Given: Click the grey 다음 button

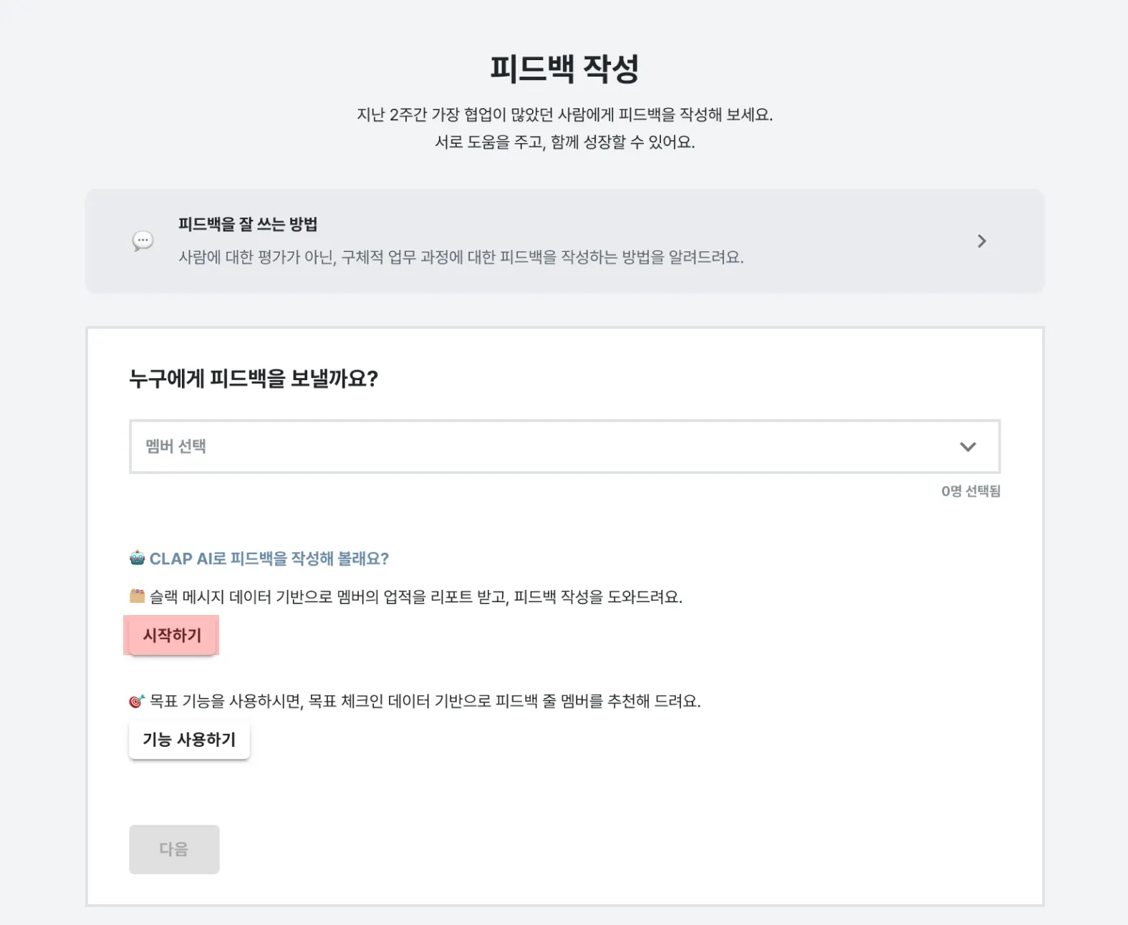Looking at the screenshot, I should [174, 849].
